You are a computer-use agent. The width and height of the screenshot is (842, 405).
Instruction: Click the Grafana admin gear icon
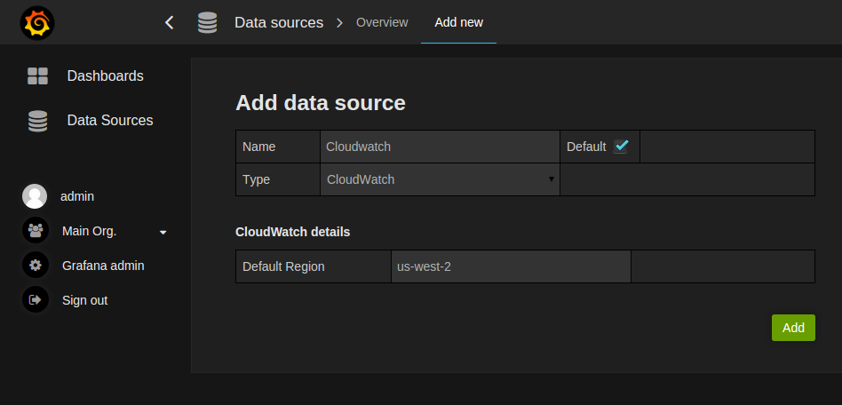point(35,266)
